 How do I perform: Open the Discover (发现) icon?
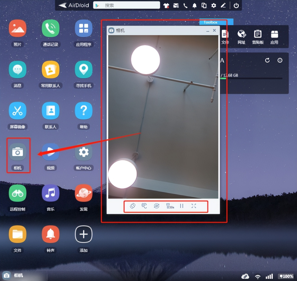click(x=83, y=193)
